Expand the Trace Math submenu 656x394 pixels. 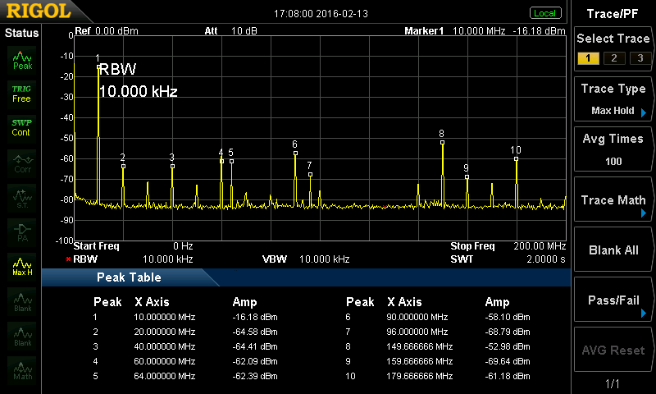pos(613,200)
